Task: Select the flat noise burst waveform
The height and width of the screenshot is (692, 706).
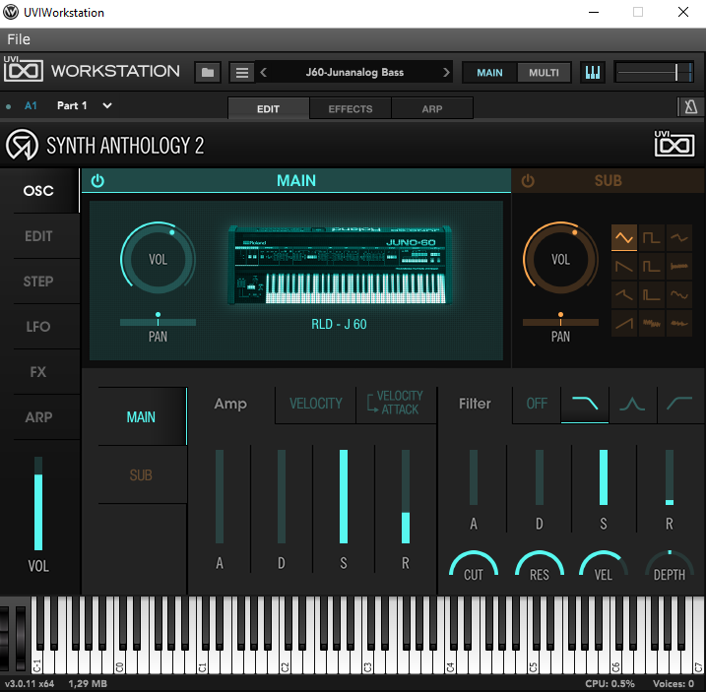Action: 679,266
